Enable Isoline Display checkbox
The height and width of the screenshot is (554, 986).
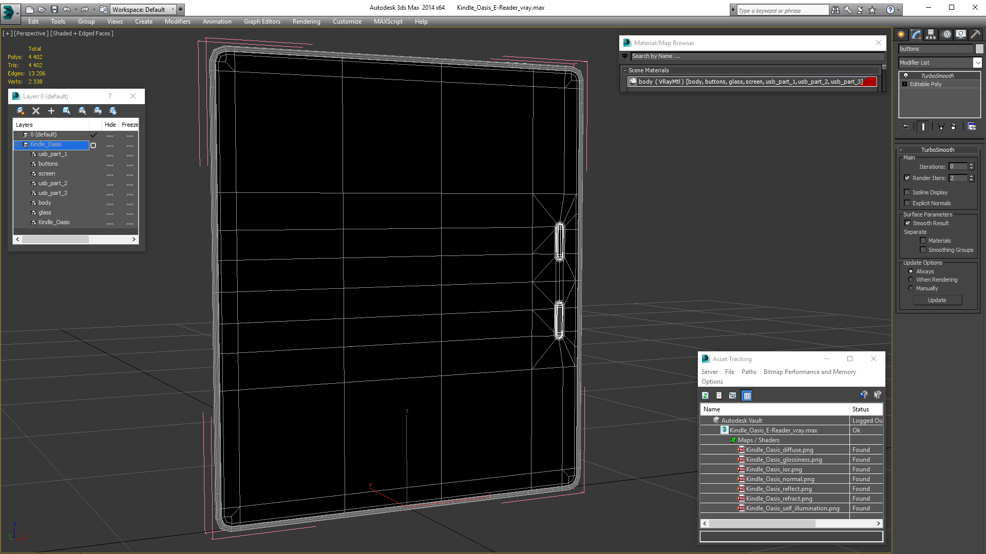pos(907,192)
